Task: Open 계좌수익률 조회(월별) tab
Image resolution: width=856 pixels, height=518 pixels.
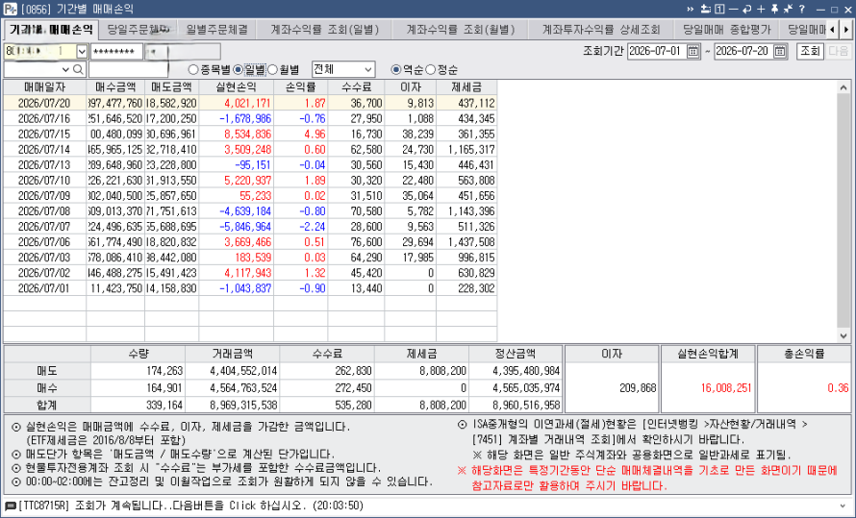Action: (460, 30)
